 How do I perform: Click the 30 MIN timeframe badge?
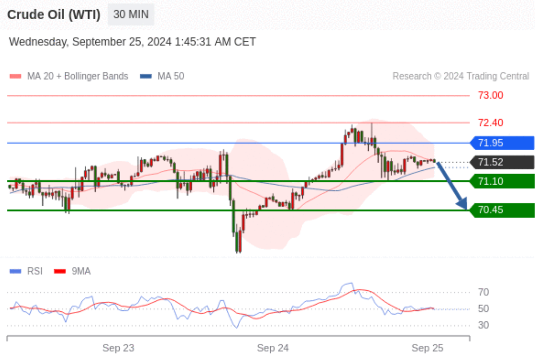[131, 15]
